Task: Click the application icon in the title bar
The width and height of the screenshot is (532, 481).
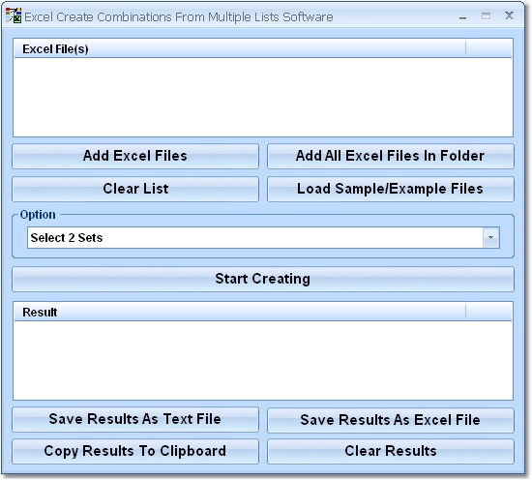Action: point(14,15)
